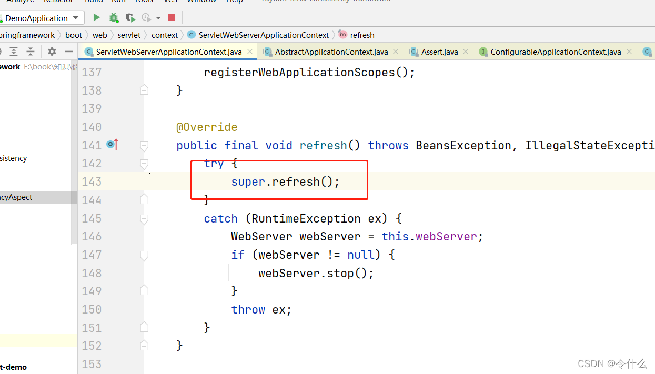The width and height of the screenshot is (655, 374).
Task: Collapse code fold marker on line 138
Action: tap(144, 90)
